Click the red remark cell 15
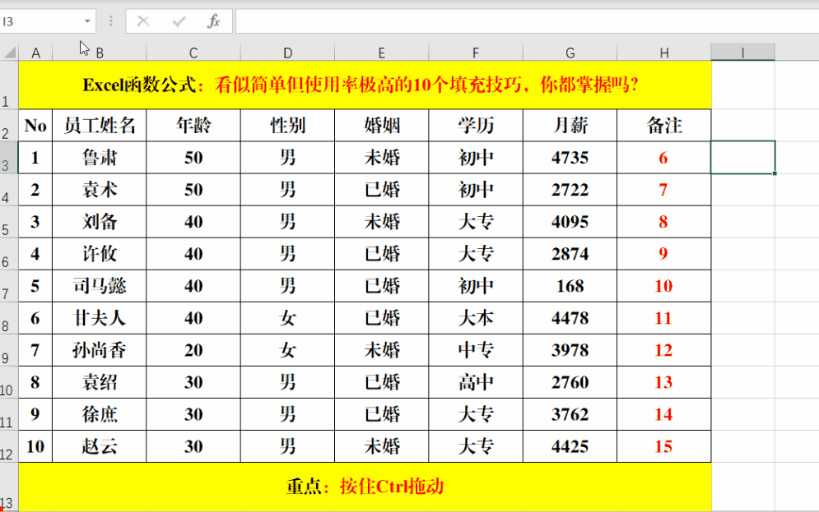This screenshot has width=819, height=512. [x=664, y=446]
